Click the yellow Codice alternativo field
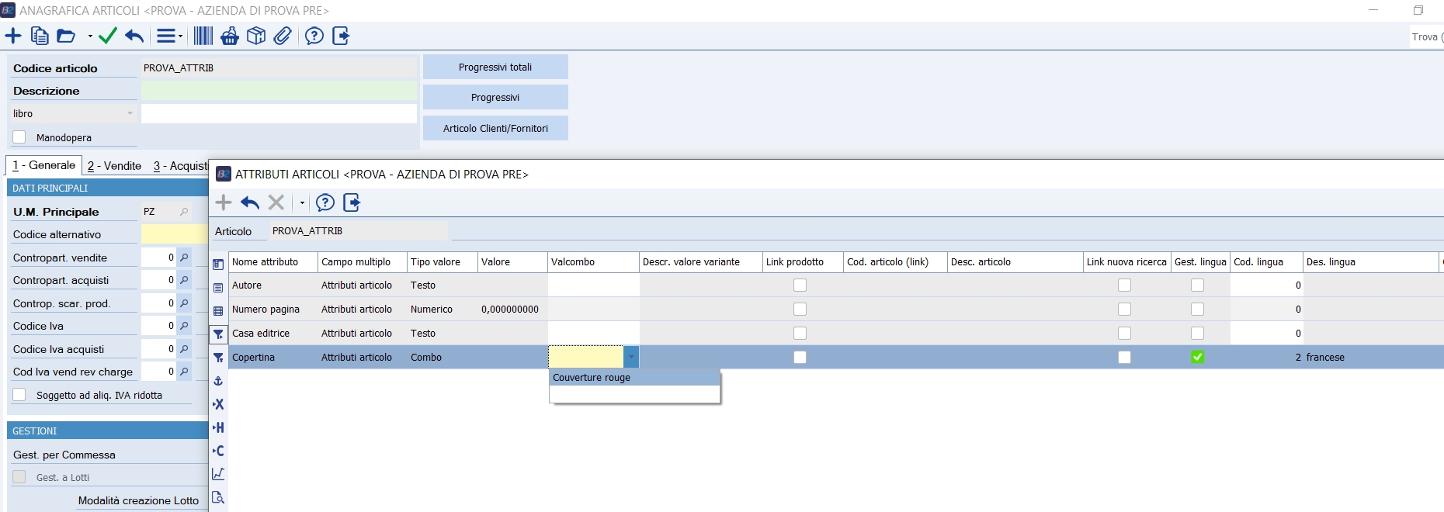This screenshot has width=1444, height=512. 175,234
